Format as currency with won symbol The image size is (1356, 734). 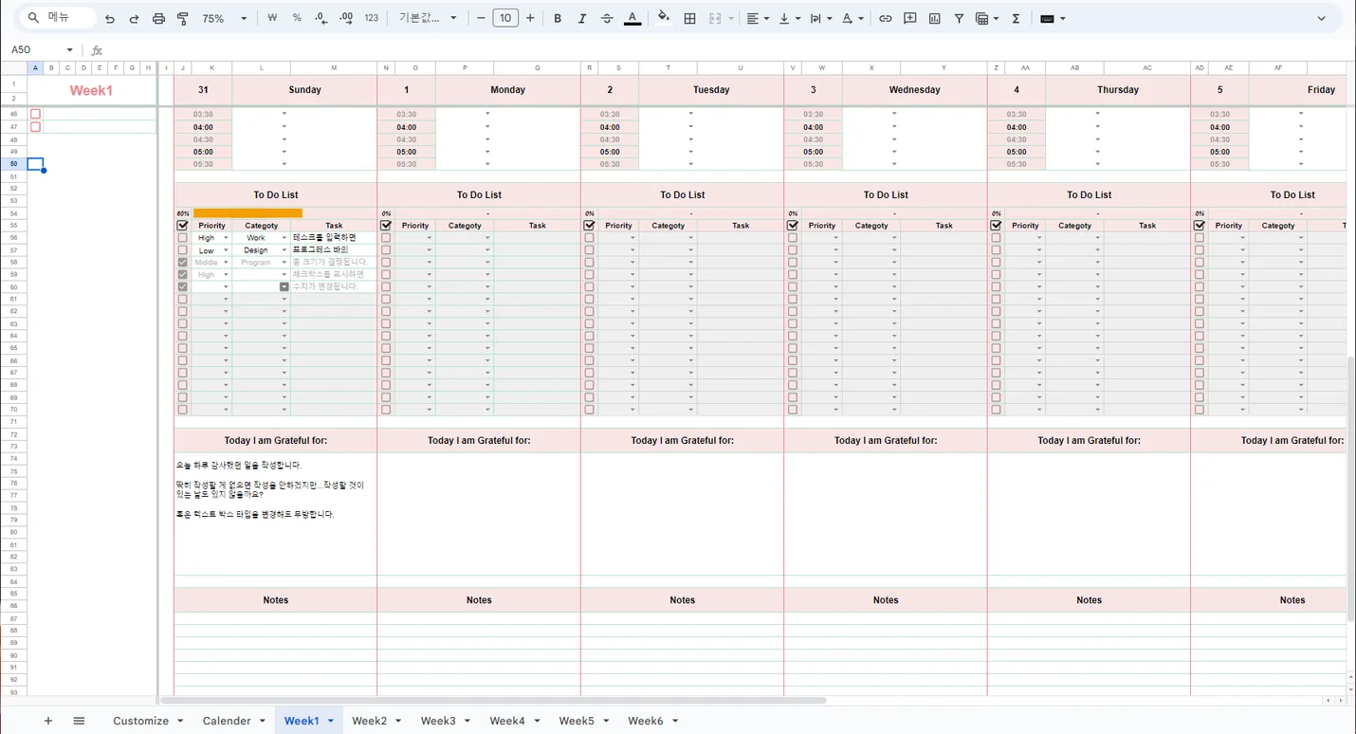pos(273,18)
